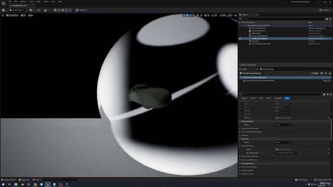This screenshot has width=333, height=187.
Task: Start Play in Editor with green play icon
Action: [x=56, y=10]
